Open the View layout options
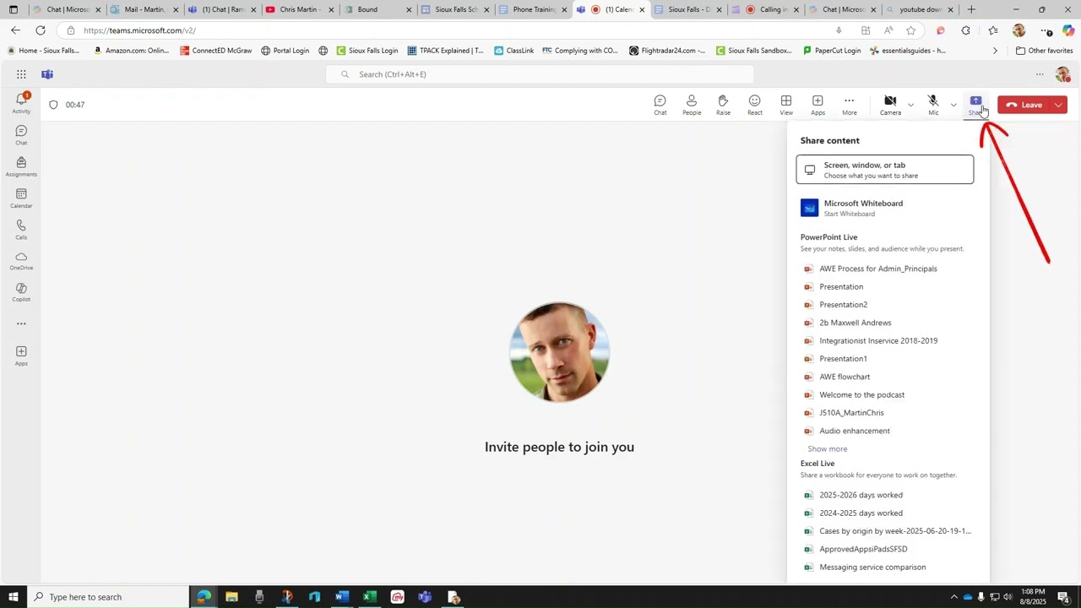Viewport: 1081px width, 608px height. pos(786,105)
